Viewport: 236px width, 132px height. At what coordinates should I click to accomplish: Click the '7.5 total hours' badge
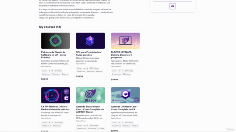coord(46,126)
